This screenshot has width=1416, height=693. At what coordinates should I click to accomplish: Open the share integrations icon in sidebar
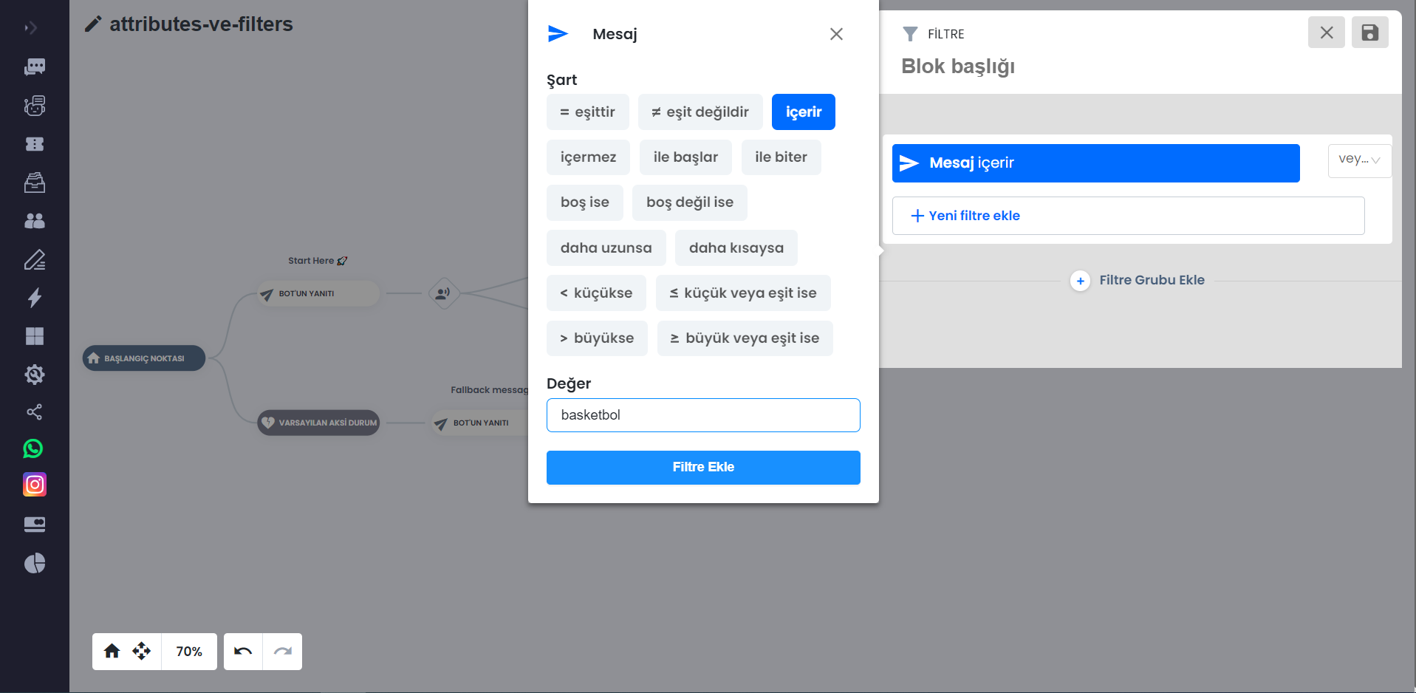(35, 412)
